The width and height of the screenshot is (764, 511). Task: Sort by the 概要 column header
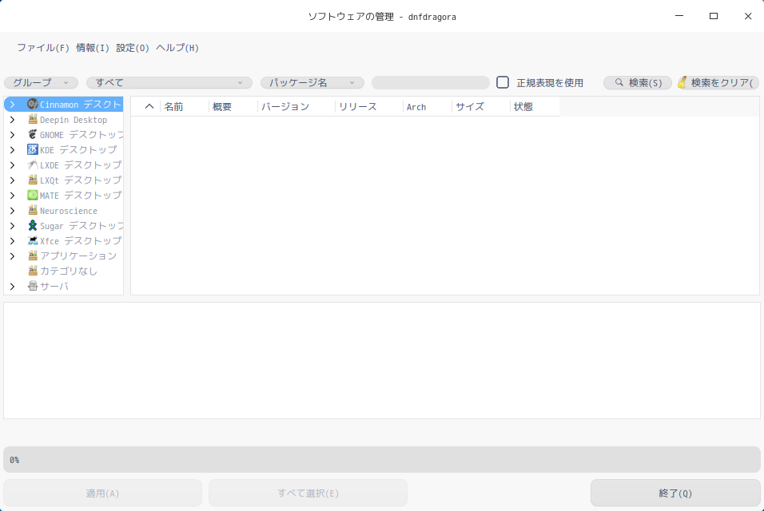(233, 106)
